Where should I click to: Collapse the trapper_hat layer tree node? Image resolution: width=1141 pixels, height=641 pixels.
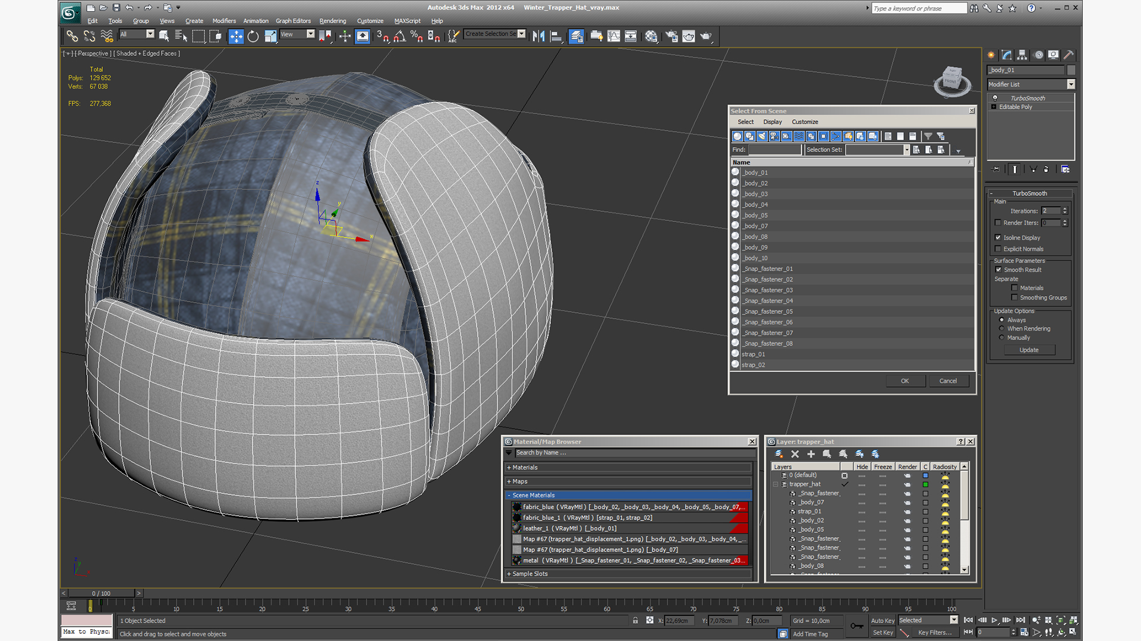[x=776, y=484]
